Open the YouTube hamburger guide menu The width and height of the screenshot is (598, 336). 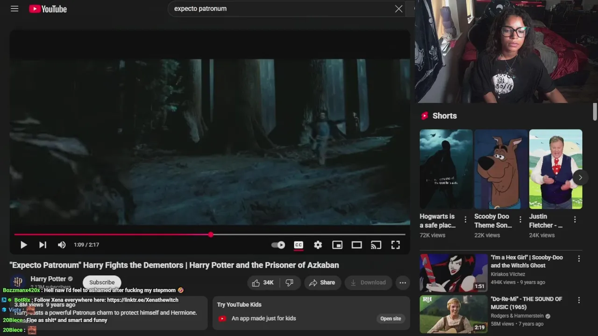[14, 9]
